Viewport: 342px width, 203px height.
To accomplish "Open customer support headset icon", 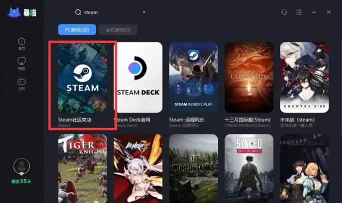I will (284, 12).
